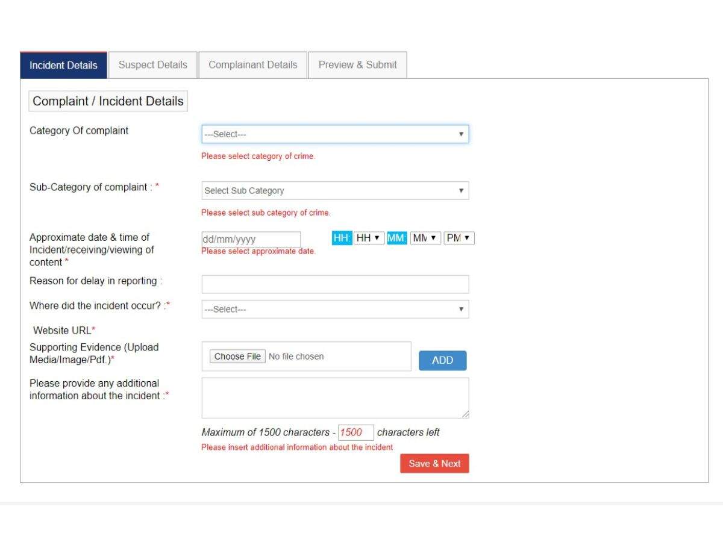Screen dimensions: 723x542
Task: Switch to the Suspect Details tab
Action: coord(153,64)
